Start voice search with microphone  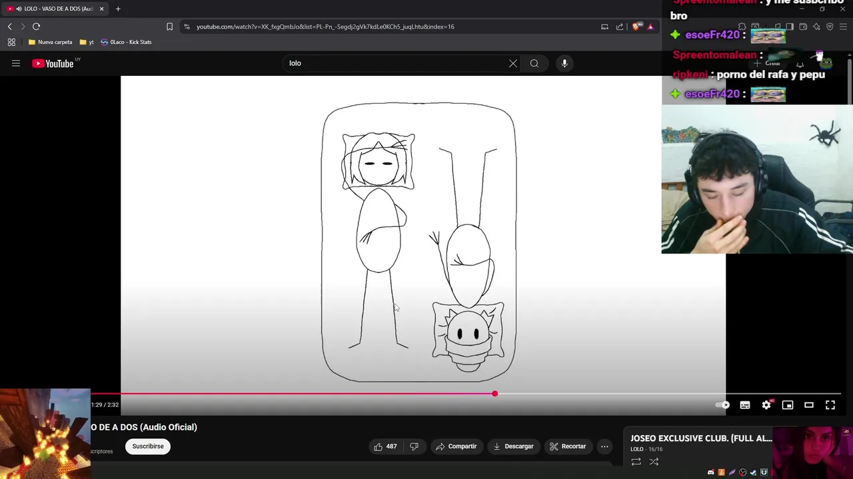click(x=564, y=63)
